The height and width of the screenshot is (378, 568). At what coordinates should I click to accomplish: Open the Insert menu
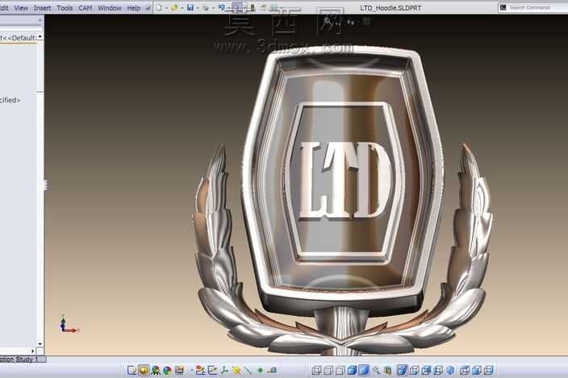point(42,7)
